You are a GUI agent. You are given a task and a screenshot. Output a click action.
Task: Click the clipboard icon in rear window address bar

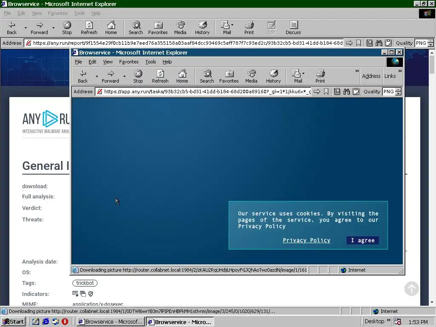click(x=388, y=43)
